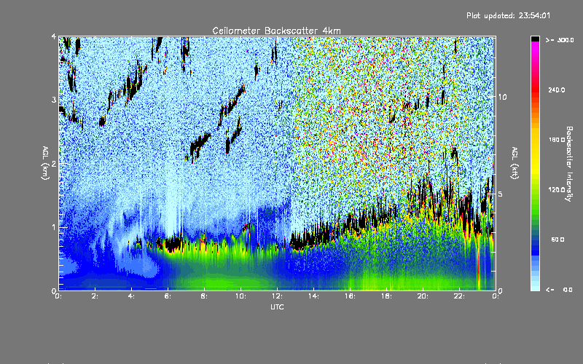Click the '0' tick on the AGL (kft) axis

pos(501,290)
